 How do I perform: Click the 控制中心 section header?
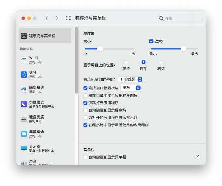coord(26,49)
